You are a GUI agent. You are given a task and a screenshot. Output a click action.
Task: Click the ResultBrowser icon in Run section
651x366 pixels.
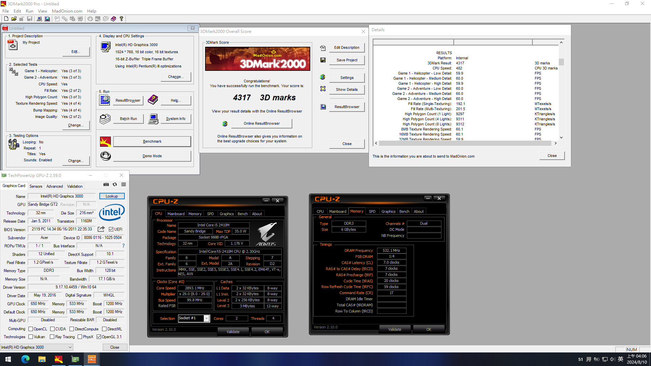pos(104,100)
